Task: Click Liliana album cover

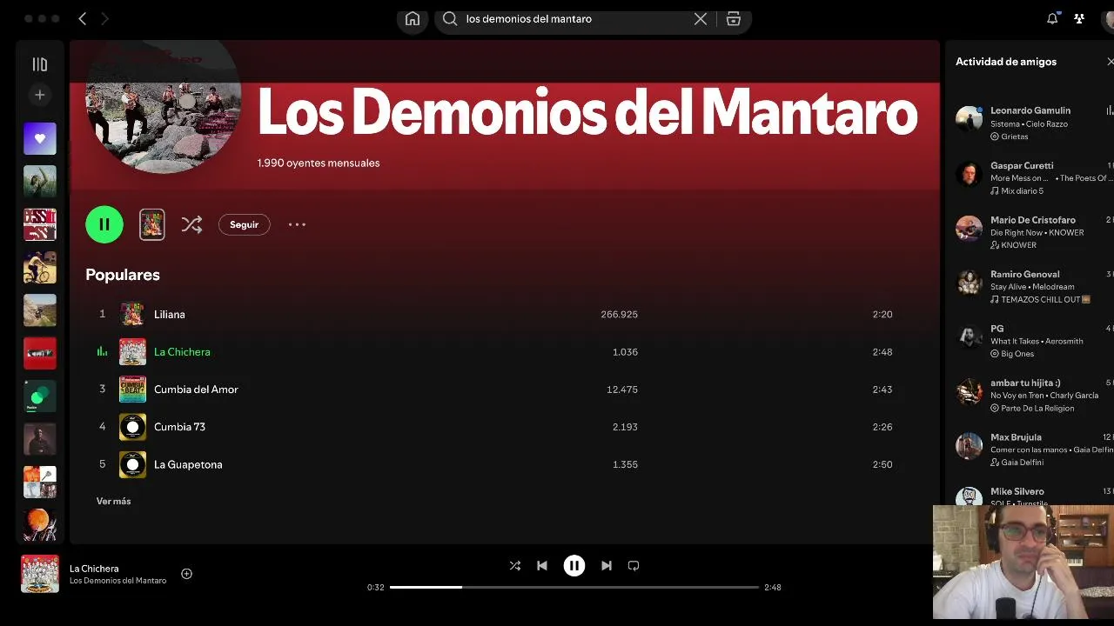Action: point(132,314)
